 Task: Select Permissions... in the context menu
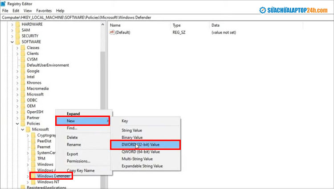78,161
